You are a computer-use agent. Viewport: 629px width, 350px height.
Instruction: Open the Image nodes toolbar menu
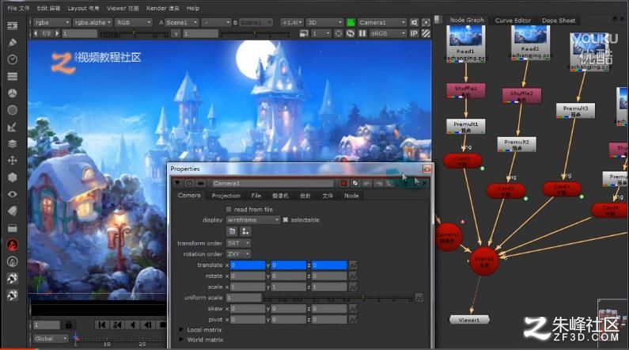(13, 25)
